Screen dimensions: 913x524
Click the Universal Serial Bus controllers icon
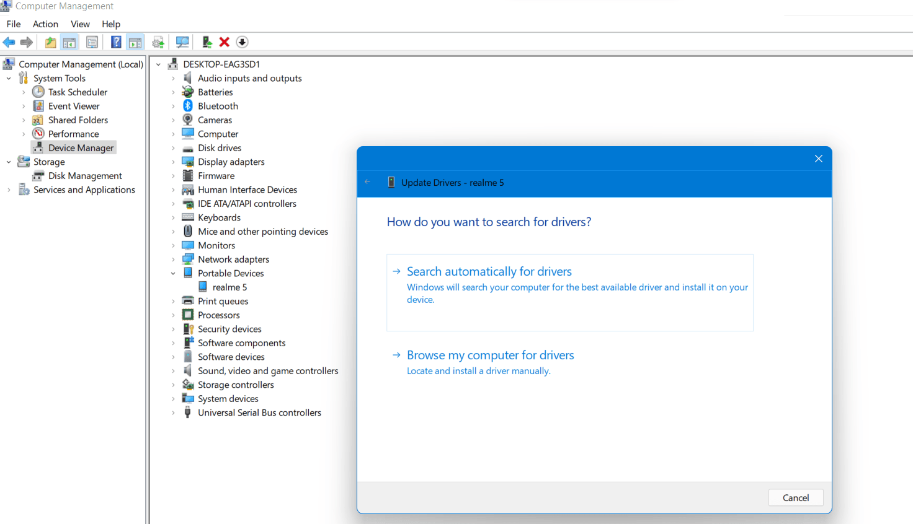tap(187, 413)
